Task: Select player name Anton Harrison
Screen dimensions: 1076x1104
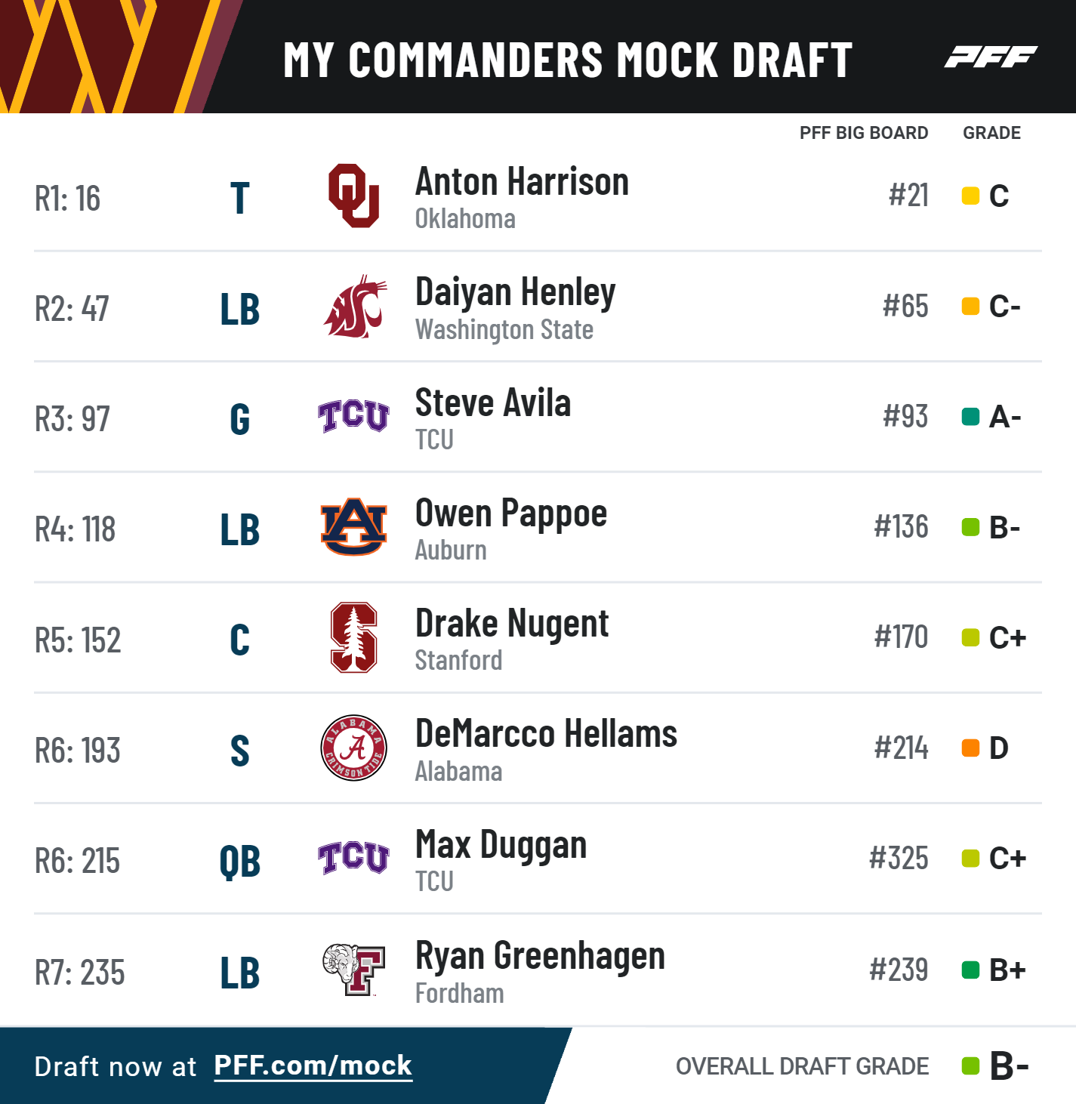Action: (x=522, y=182)
